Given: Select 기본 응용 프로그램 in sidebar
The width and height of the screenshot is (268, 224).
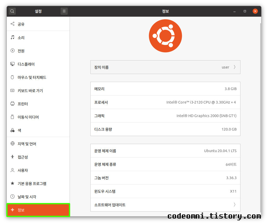Looking at the screenshot, I should click(38, 184).
